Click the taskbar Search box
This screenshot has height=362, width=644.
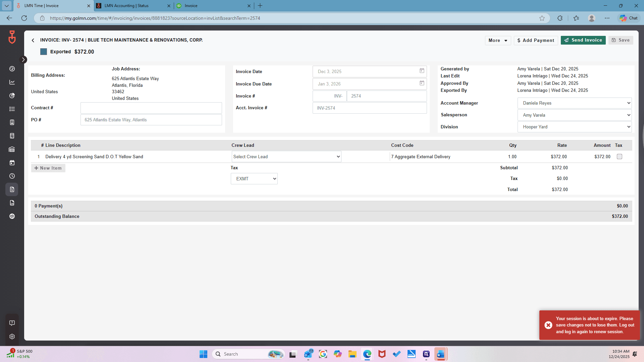point(248,354)
